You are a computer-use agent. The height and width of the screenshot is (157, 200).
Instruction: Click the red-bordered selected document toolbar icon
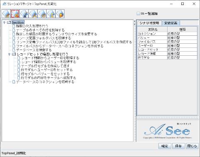(x=15, y=14)
